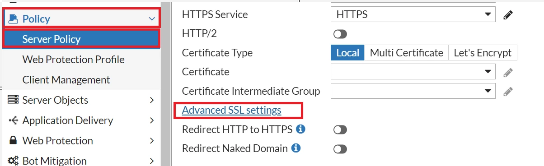Click the Web Protection label
The image size is (544, 166).
57,141
